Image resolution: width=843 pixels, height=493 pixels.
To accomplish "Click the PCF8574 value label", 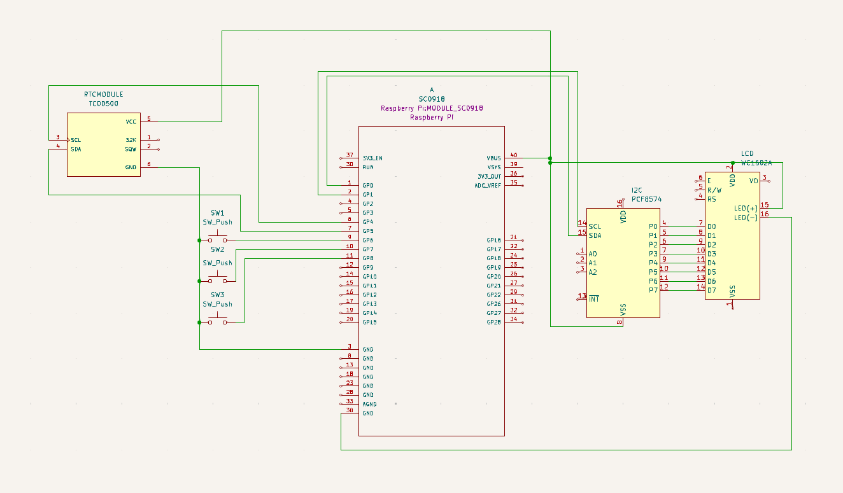I will click(646, 199).
